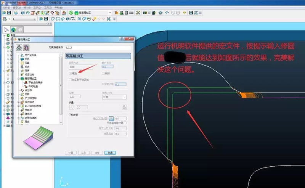Image resolution: width=305 pixels, height=188 pixels.
Task: Click the component thickness icon beside 余量
Action: click(72, 108)
